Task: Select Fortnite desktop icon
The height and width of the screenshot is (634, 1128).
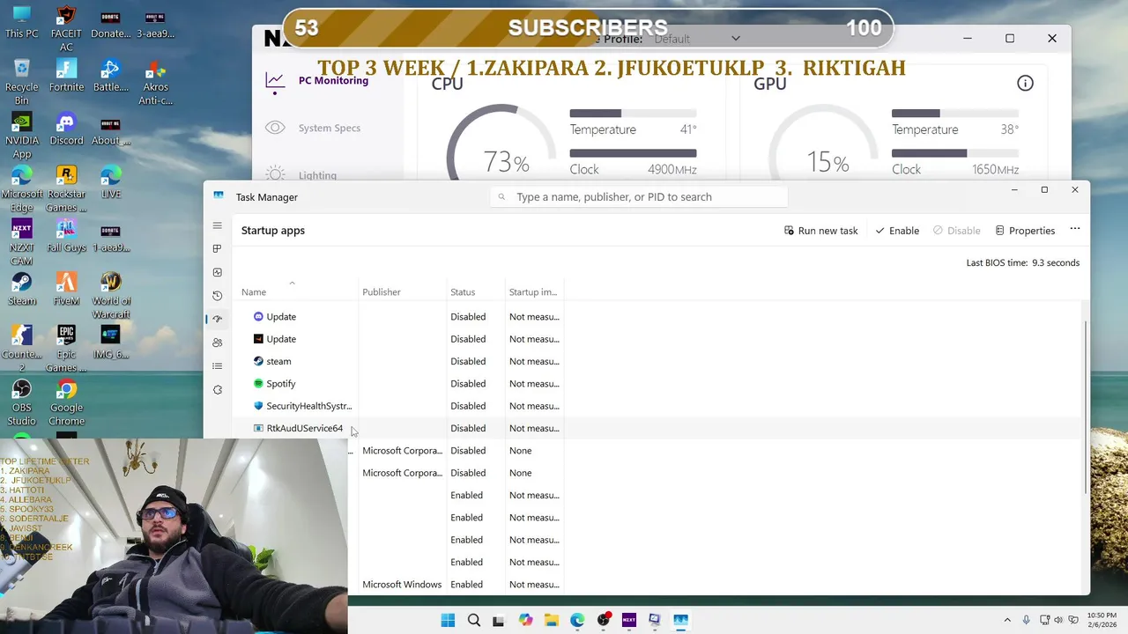Action: [66, 75]
